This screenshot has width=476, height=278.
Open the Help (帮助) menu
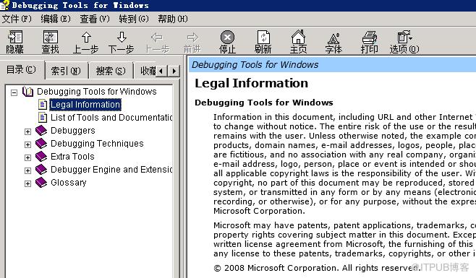(173, 19)
